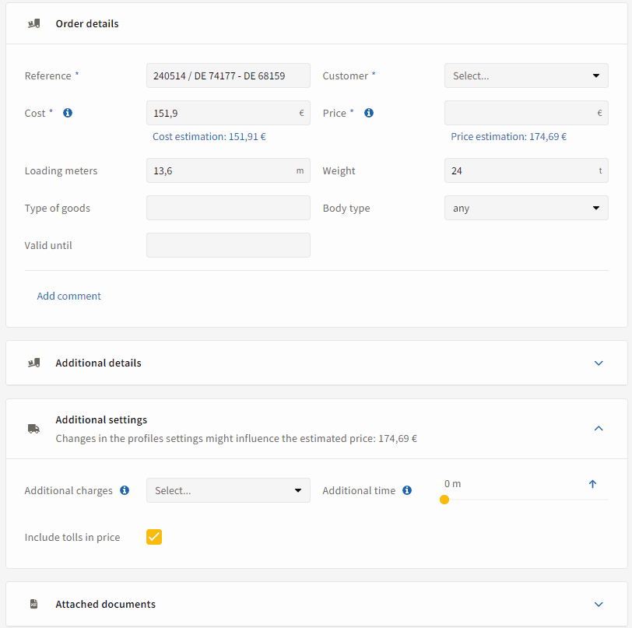Click the up arrow beside Additional time
Image resolution: width=632 pixels, height=628 pixels.
592,484
